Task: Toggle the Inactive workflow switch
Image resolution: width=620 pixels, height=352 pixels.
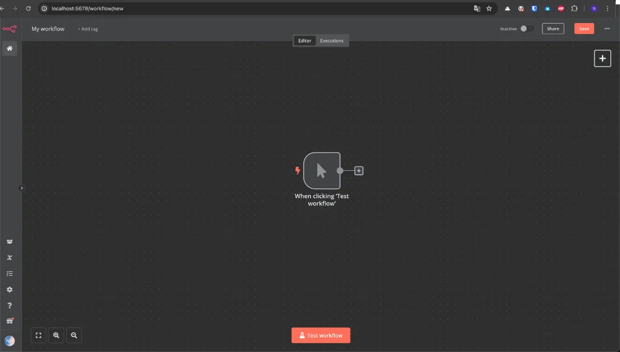Action: point(527,28)
